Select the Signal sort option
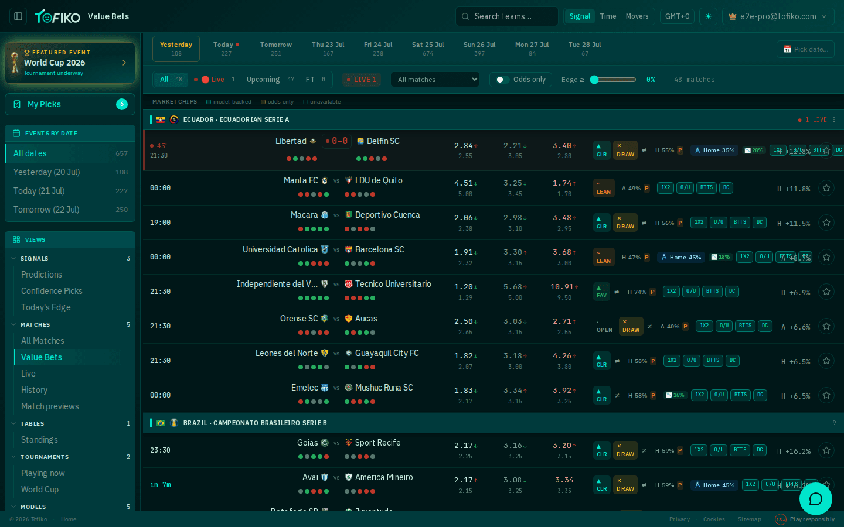This screenshot has height=527, width=844. coord(580,16)
